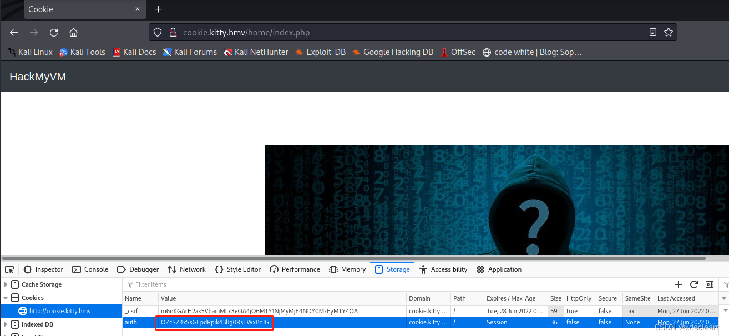
Task: Switch to the Accessibility devtools tab
Action: 443,269
